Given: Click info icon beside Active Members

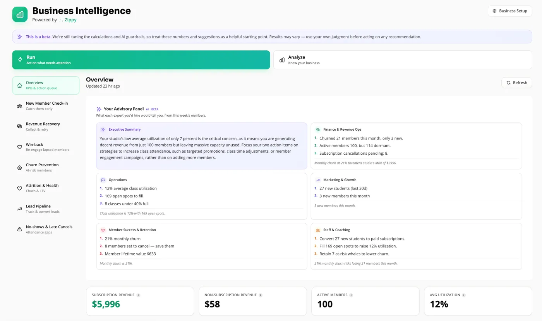Looking at the screenshot, I should 351,295.
